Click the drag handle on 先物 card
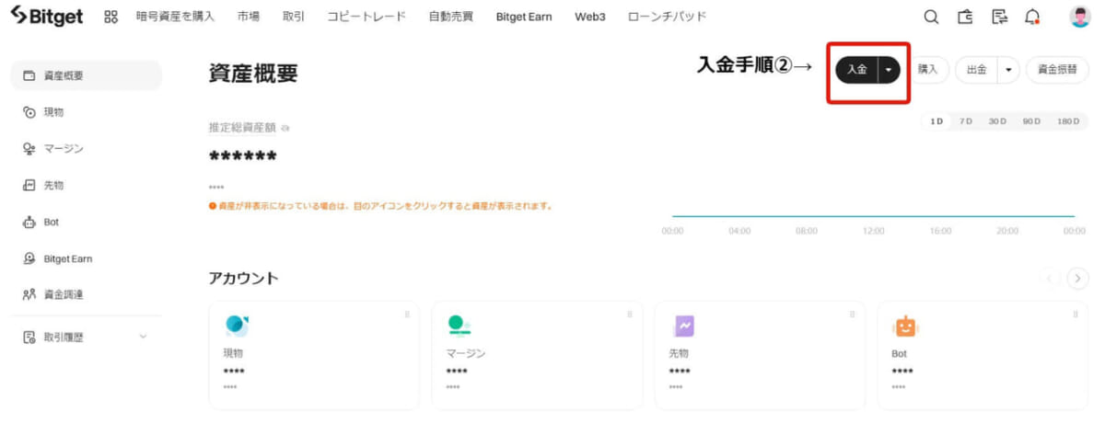This screenshot has width=1105, height=435. (853, 315)
